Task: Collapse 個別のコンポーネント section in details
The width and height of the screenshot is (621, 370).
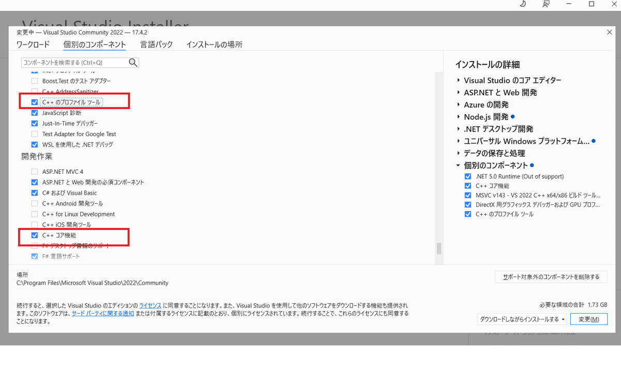Action: 458,166
